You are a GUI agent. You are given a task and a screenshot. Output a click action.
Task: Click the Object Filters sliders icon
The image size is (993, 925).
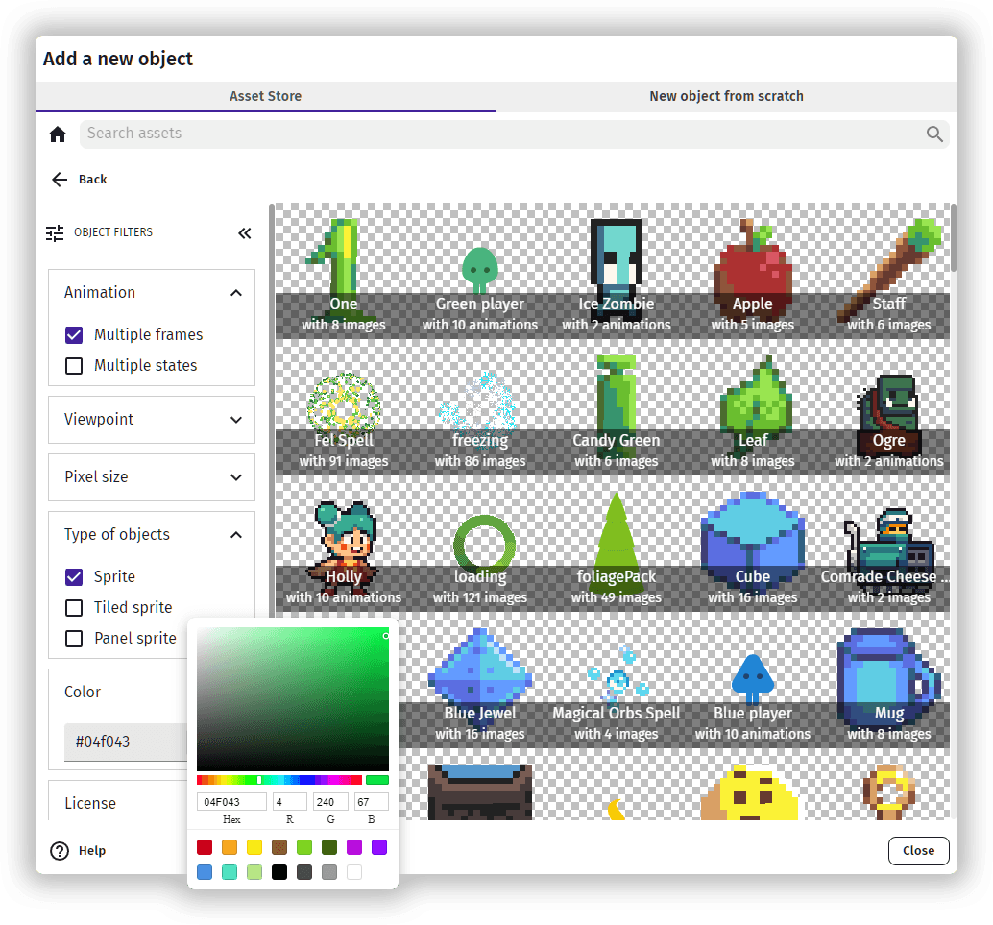55,231
